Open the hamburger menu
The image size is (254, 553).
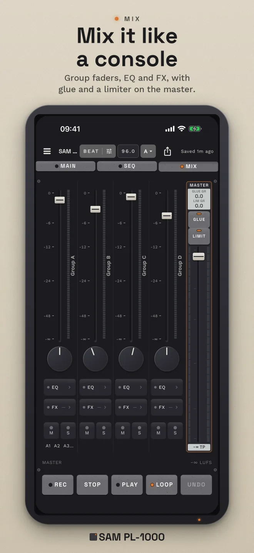[47, 151]
